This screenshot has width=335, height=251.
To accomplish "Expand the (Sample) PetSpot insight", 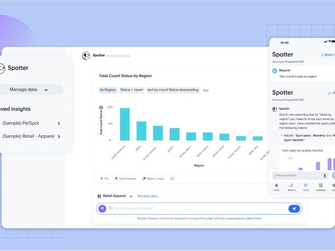I will pyautogui.click(x=59, y=123).
